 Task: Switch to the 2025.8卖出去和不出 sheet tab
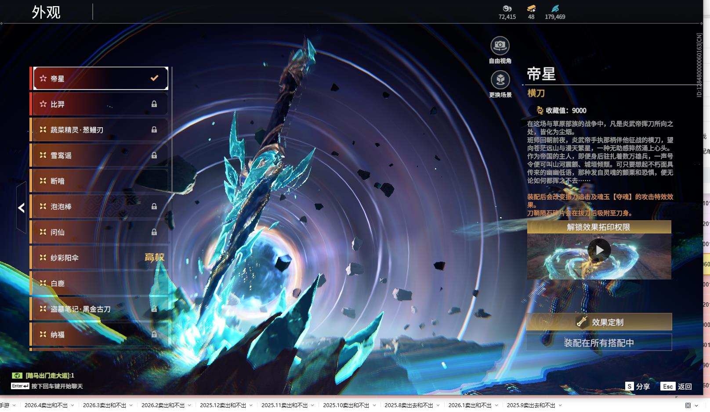[x=409, y=405]
